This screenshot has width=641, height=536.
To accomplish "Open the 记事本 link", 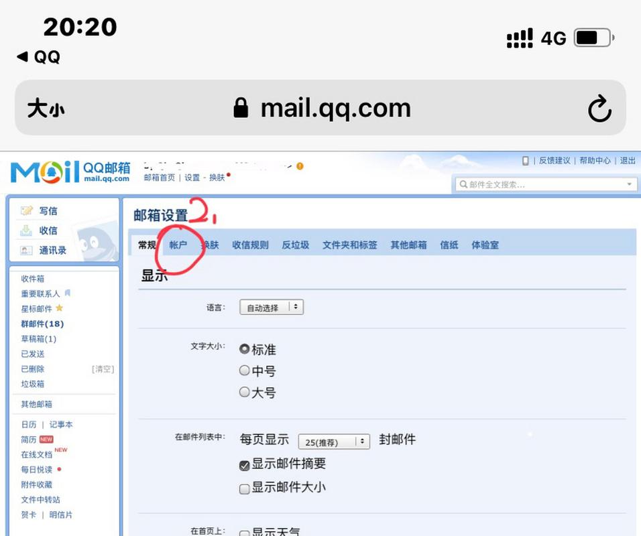I will coord(61,425).
